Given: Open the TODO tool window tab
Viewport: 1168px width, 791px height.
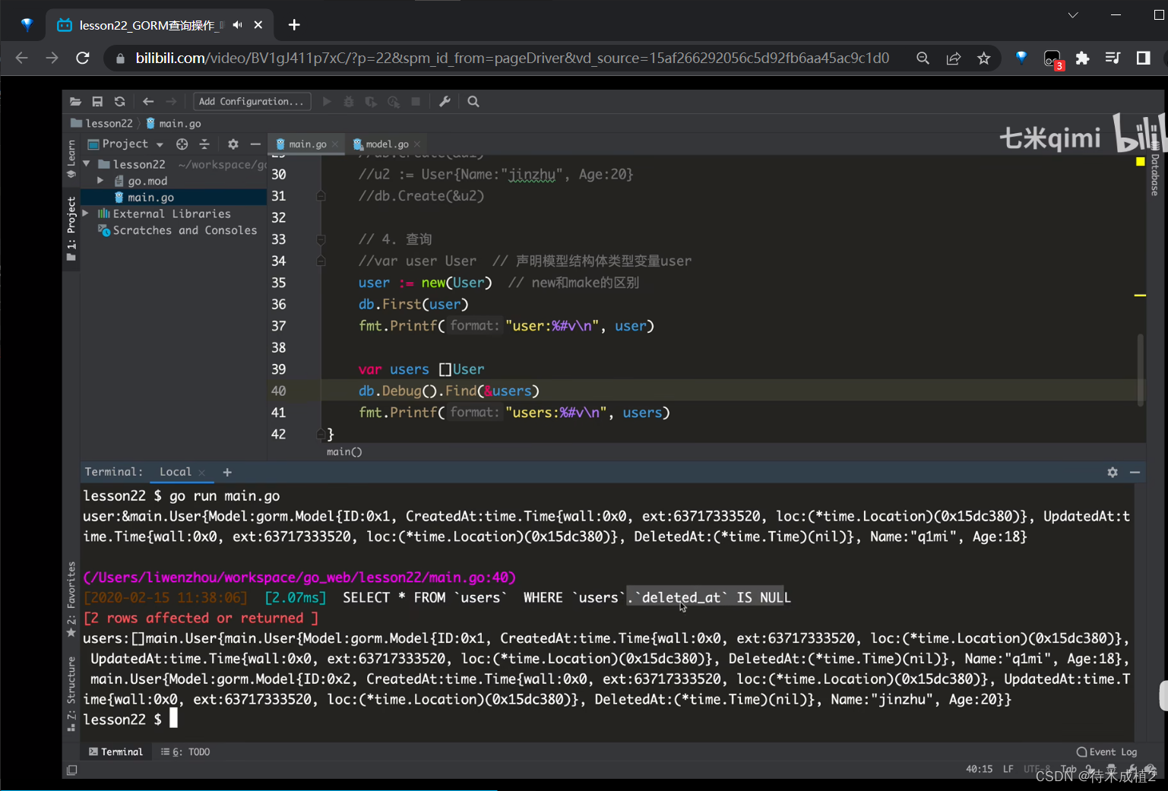Looking at the screenshot, I should click(186, 752).
